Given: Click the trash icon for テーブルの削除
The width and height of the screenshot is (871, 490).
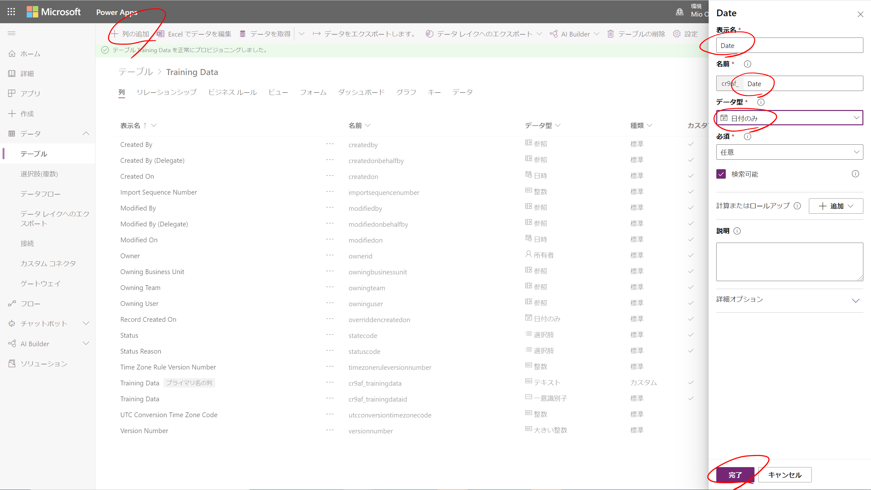Looking at the screenshot, I should pyautogui.click(x=610, y=34).
